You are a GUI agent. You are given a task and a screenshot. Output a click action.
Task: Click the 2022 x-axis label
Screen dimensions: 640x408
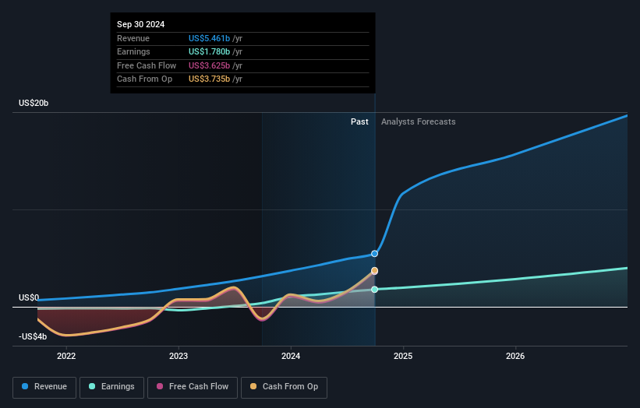click(x=66, y=356)
